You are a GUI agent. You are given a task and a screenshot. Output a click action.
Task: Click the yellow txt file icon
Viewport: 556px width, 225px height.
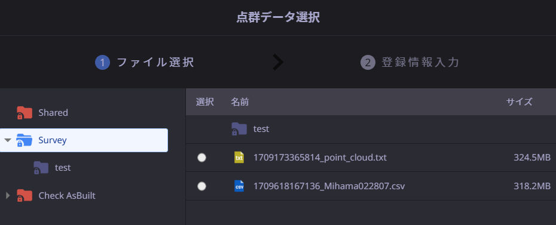click(239, 158)
